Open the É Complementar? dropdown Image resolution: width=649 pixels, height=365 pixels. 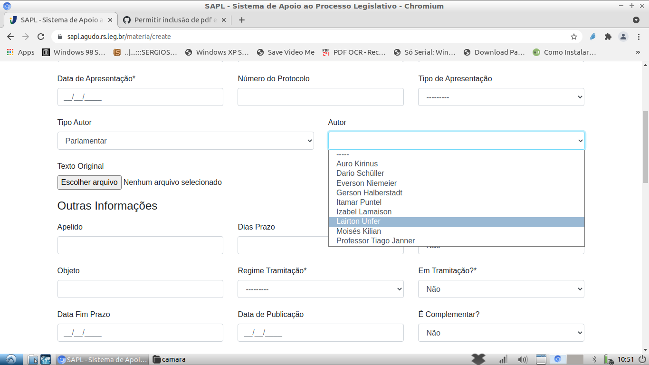tap(501, 333)
